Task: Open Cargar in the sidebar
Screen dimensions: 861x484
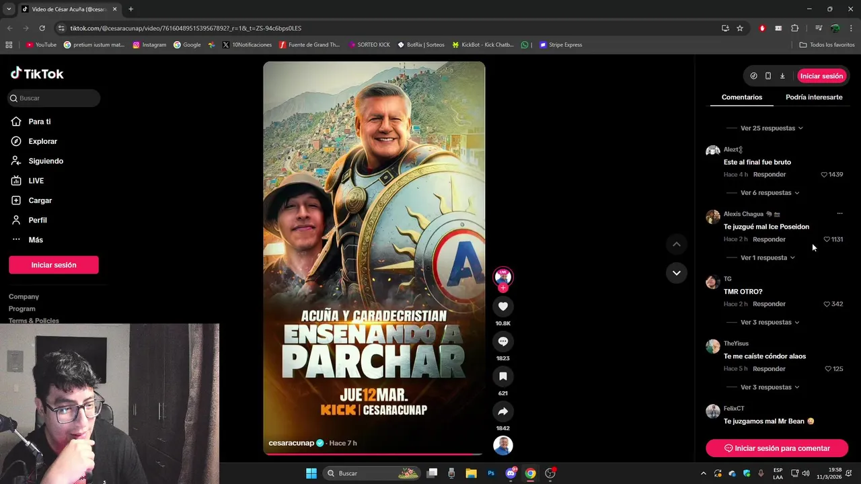Action: [31, 200]
